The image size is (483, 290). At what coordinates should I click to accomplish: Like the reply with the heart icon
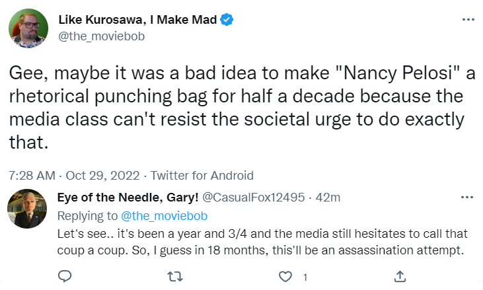pos(285,275)
